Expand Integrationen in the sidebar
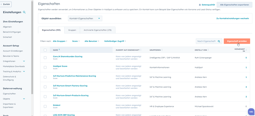 click(x=24, y=61)
